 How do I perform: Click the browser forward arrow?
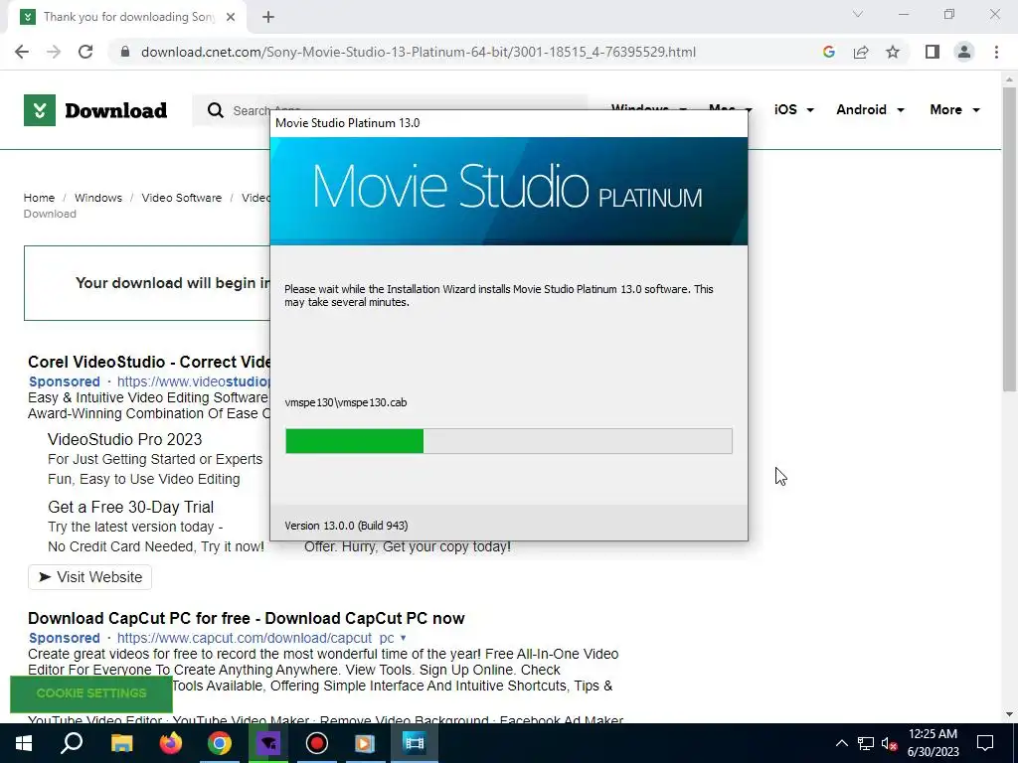pyautogui.click(x=54, y=52)
